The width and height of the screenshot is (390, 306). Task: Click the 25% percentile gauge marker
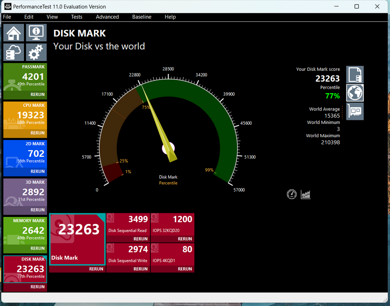click(124, 161)
